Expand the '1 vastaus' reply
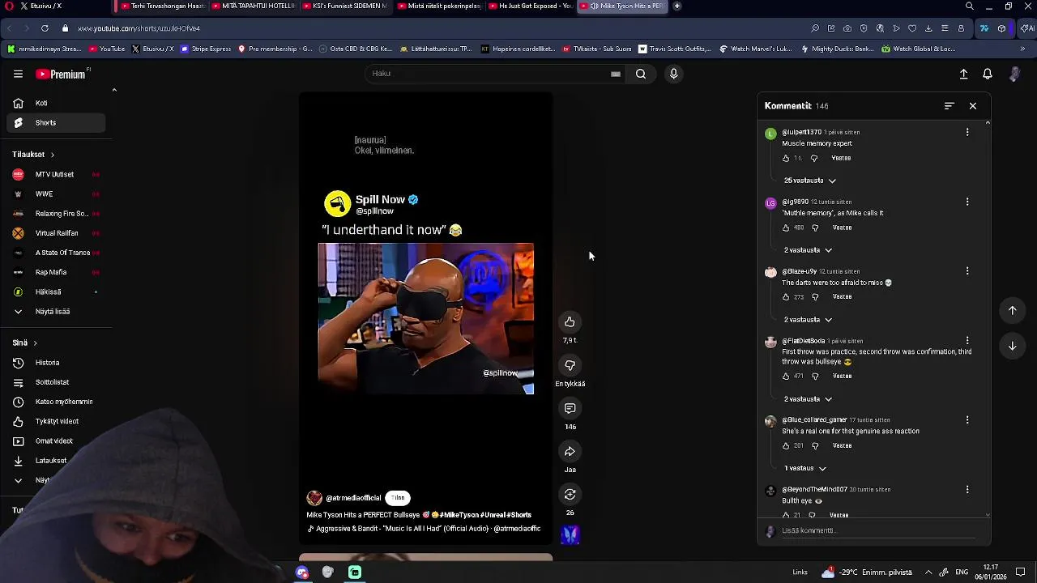Image resolution: width=1037 pixels, height=583 pixels. pyautogui.click(x=804, y=468)
